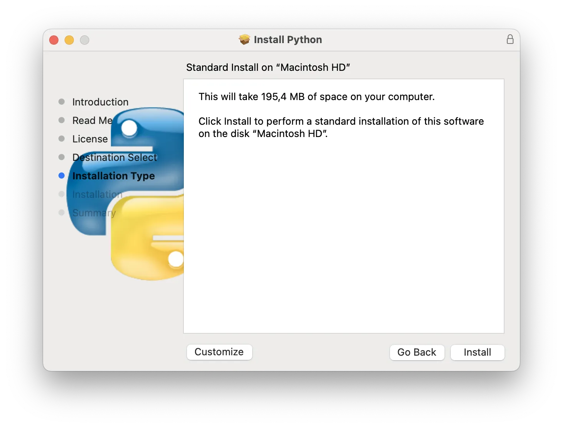Click the lock icon at top right
Viewport: 563px width, 428px height.
[510, 39]
